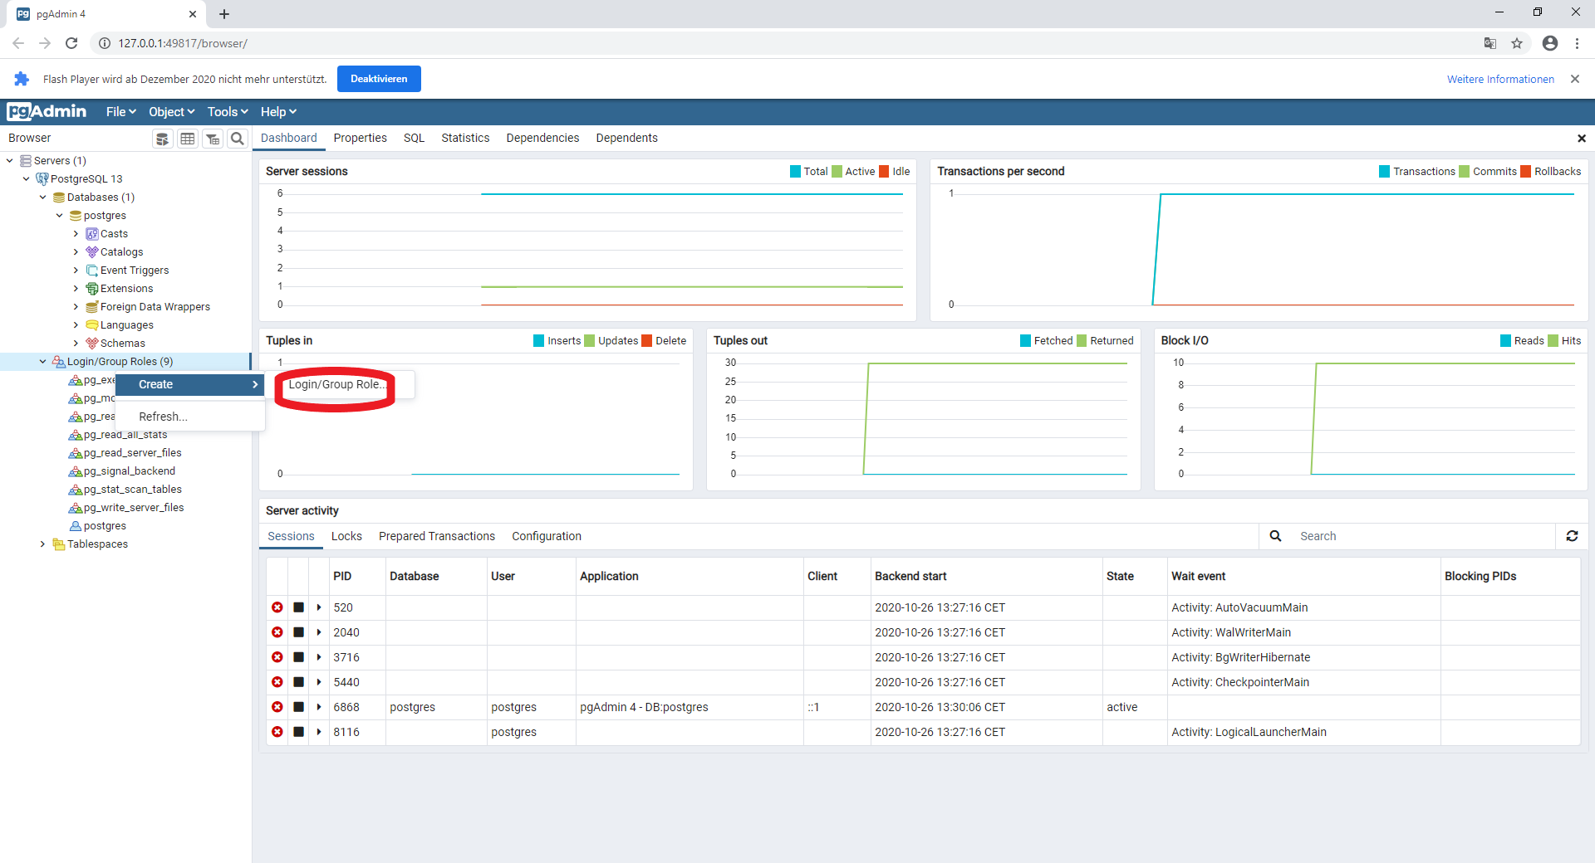Screen dimensions: 1595x863
Task: Click the translate page icon
Action: point(1490,43)
